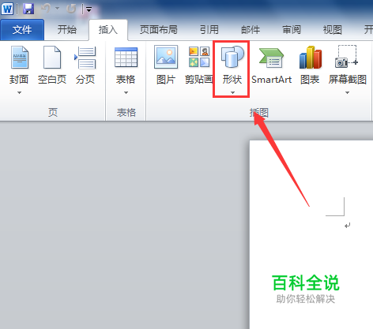
Task: Click the 表格 table grid icon
Action: pyautogui.click(x=126, y=58)
